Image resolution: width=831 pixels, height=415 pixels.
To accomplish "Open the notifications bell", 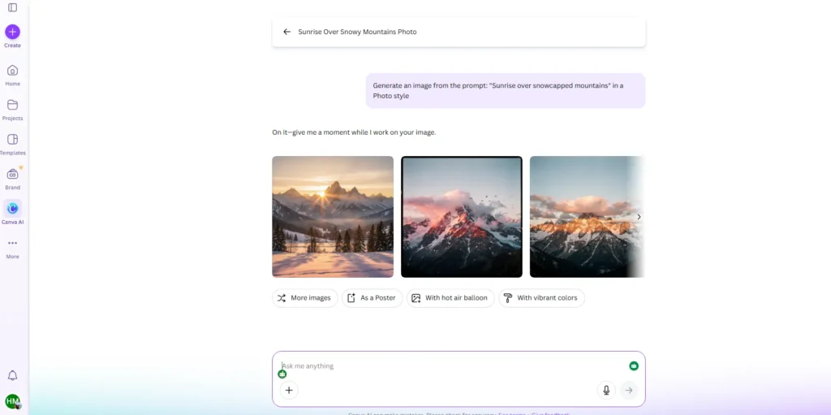I will pos(13,376).
